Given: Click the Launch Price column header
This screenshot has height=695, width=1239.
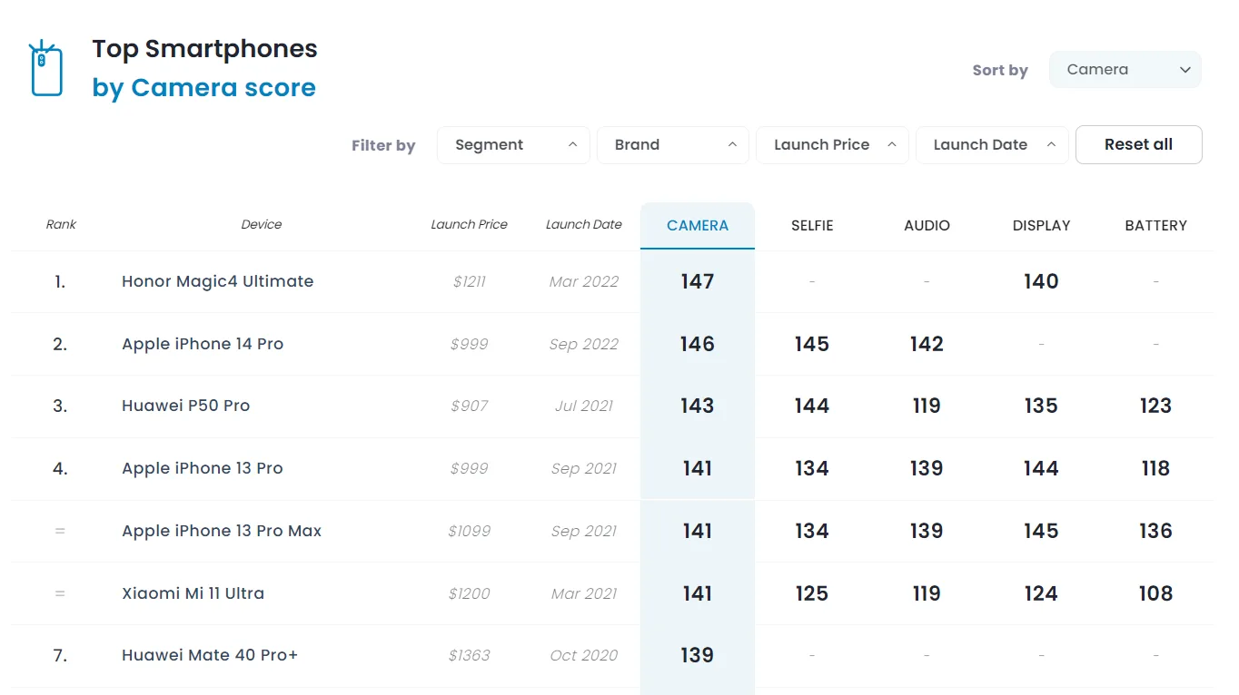Looking at the screenshot, I should click(x=469, y=224).
